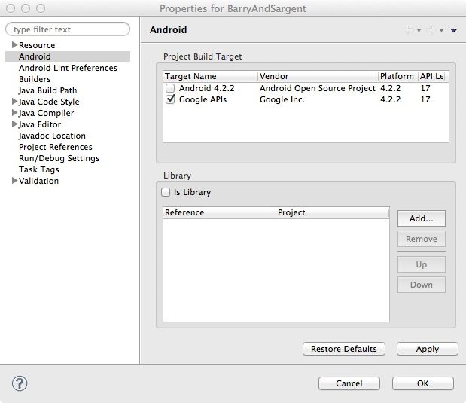Open the view menu triangle in header

[453, 30]
